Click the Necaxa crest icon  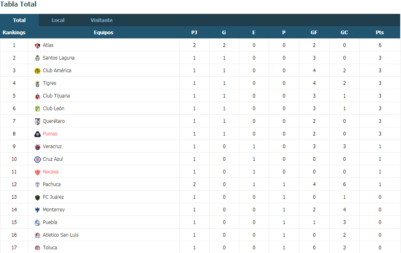[37, 172]
